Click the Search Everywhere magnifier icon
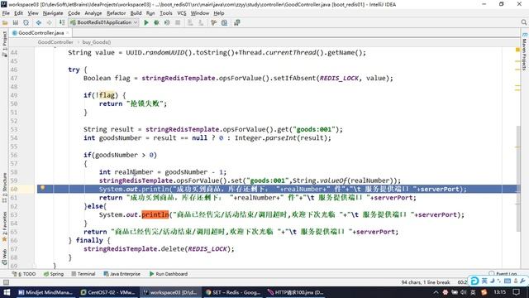Viewport: 529px width, 298px height. [x=523, y=22]
